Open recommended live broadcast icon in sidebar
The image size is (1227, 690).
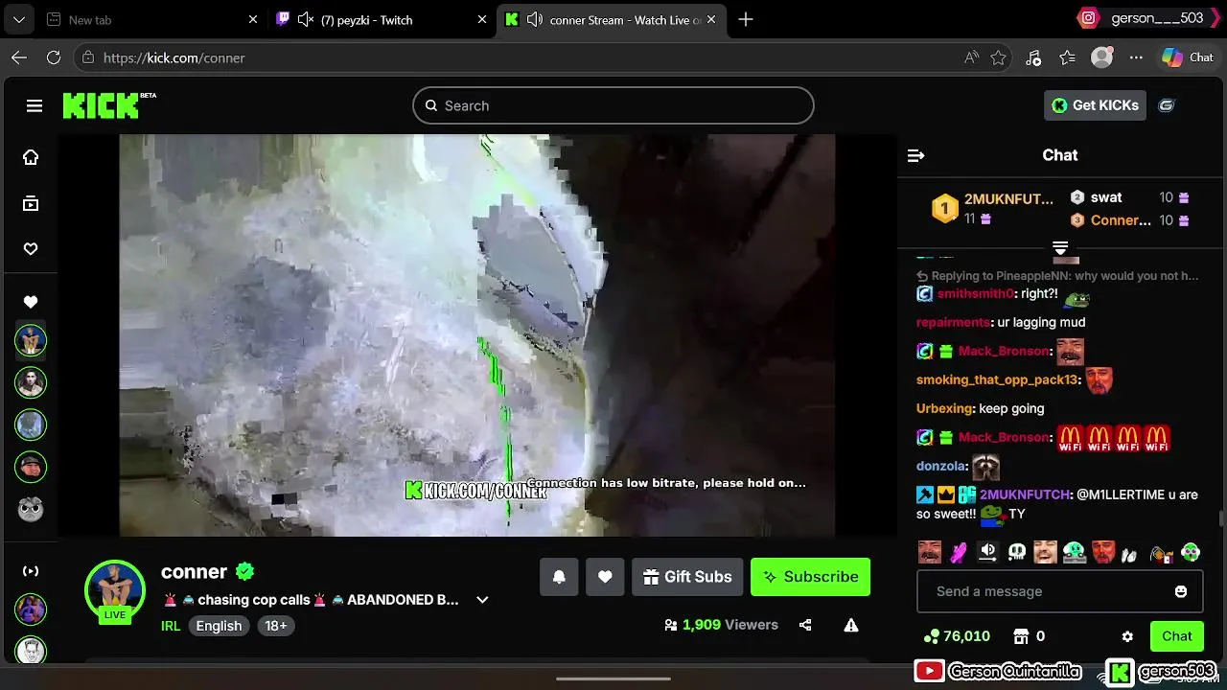[x=31, y=571]
